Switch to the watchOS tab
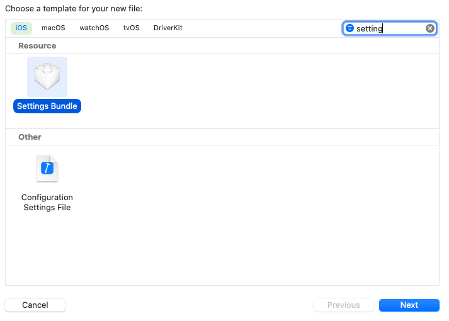 pos(94,28)
